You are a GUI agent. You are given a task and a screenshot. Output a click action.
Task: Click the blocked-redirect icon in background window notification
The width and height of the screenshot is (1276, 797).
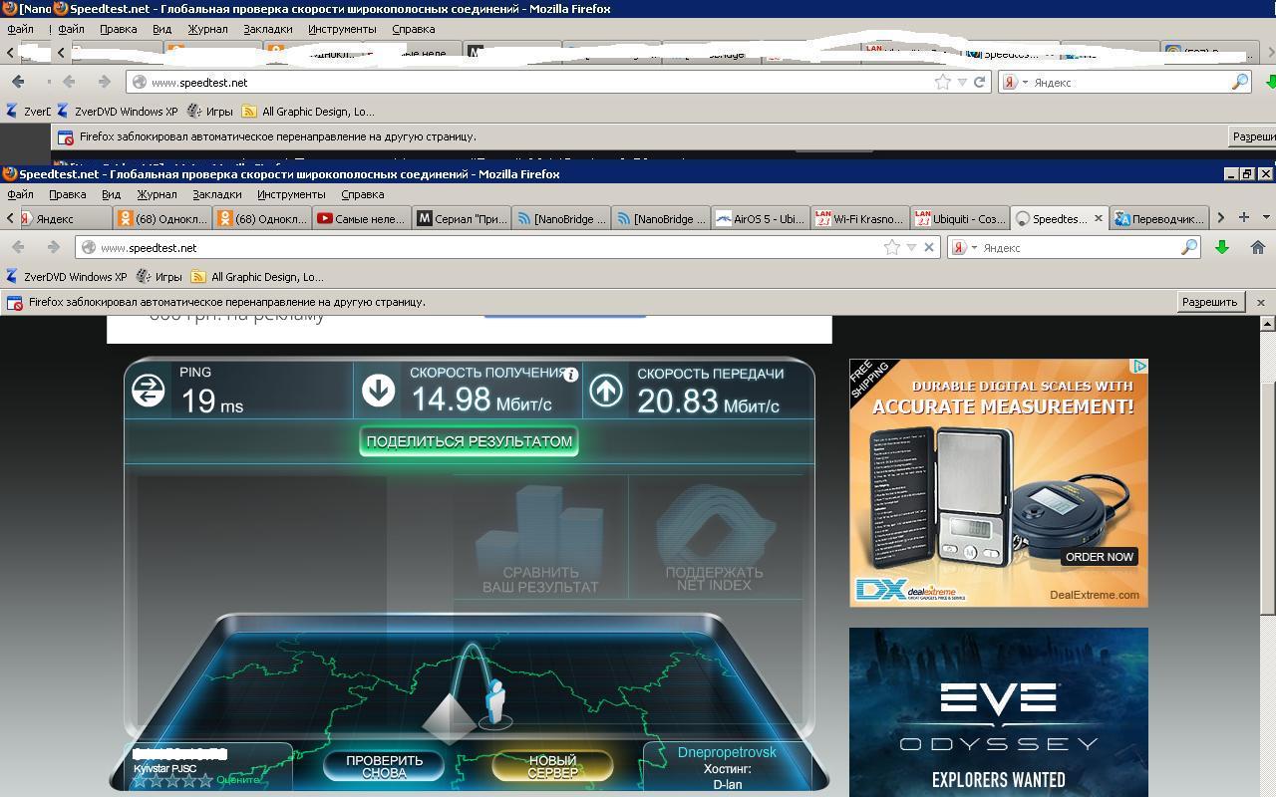click(x=65, y=137)
